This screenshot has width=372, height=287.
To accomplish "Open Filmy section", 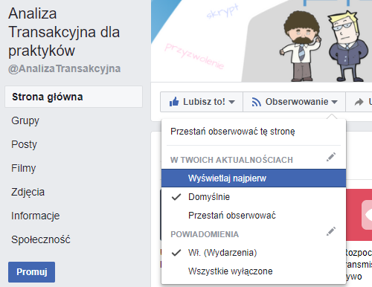I will [x=23, y=168].
